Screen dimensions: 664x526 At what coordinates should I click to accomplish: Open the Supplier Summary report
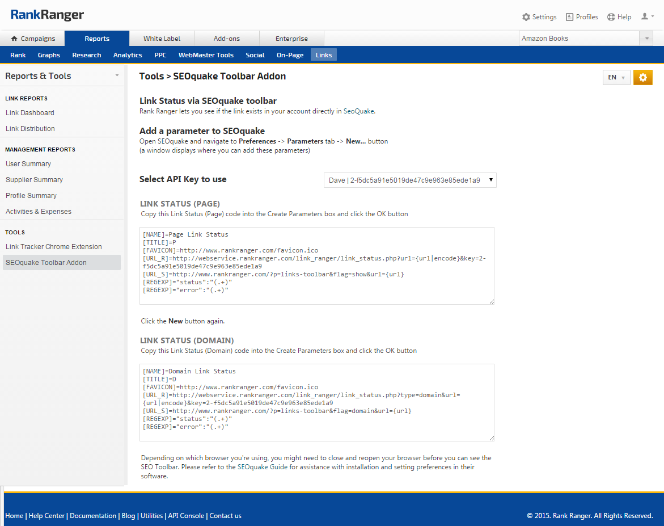pyautogui.click(x=34, y=180)
